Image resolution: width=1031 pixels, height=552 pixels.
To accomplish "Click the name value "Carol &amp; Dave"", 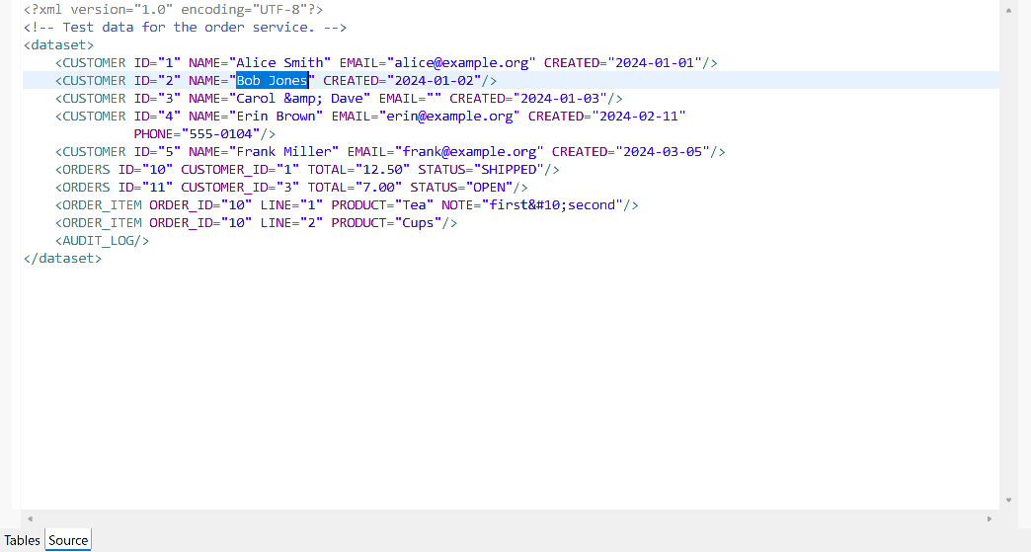I will pos(300,98).
